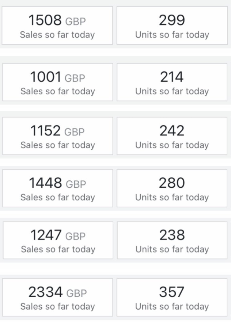Click the 1508 GBP sales card
The image size is (231, 322).
(57, 26)
